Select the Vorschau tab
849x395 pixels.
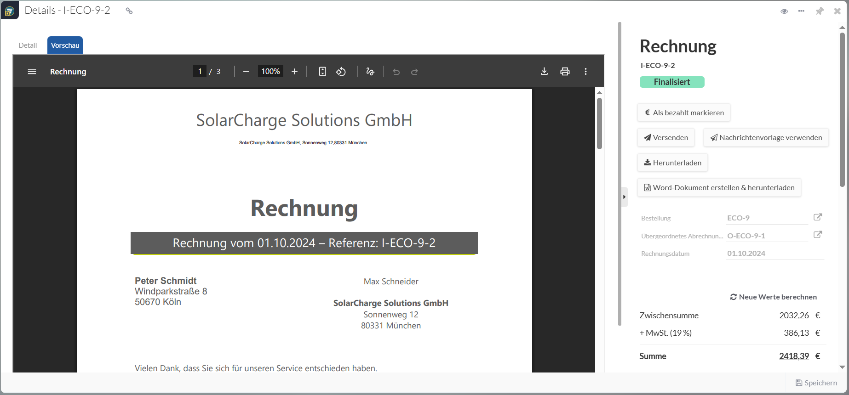tap(65, 45)
